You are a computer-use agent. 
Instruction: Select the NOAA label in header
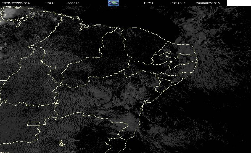click(x=49, y=3)
